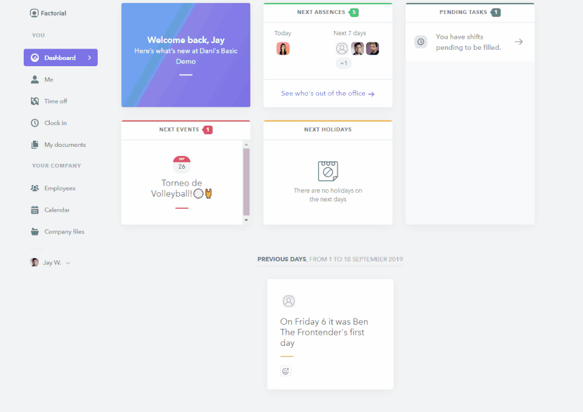Screen dimensions: 583x412
Task: Add emoji reaction to Ben's post
Action: coord(285,371)
